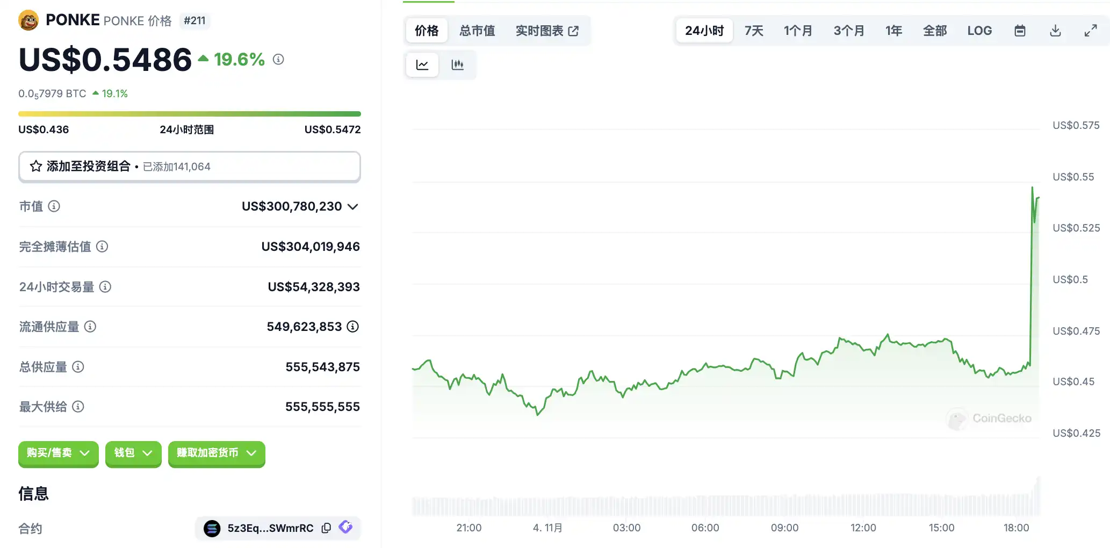Click the info icon beside 市值

pyautogui.click(x=54, y=206)
